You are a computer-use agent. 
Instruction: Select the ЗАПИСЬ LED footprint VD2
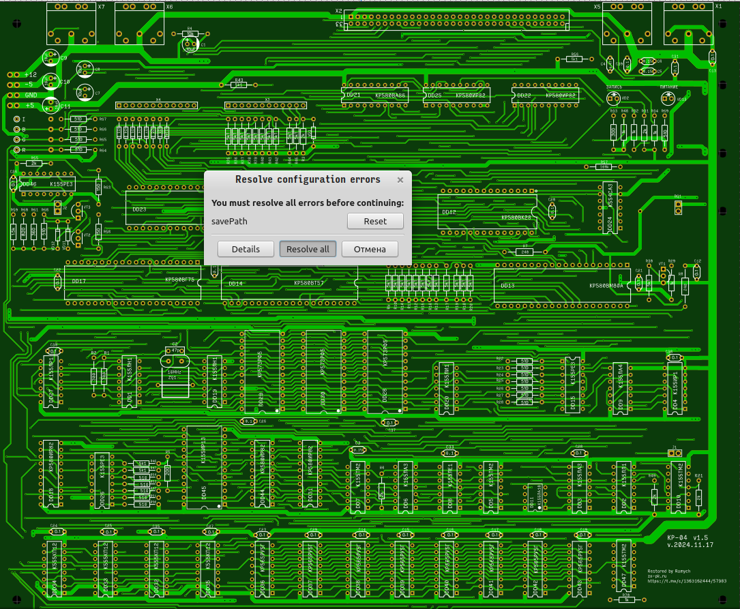coord(612,98)
